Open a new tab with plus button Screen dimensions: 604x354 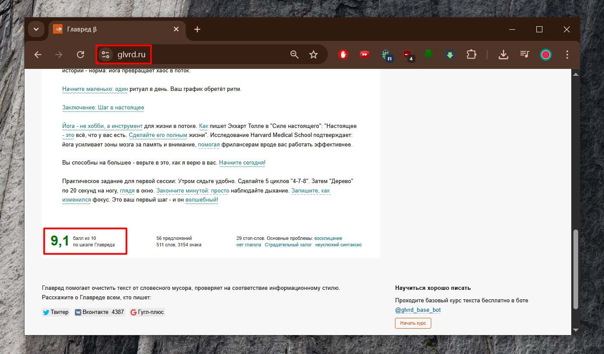coord(197,29)
